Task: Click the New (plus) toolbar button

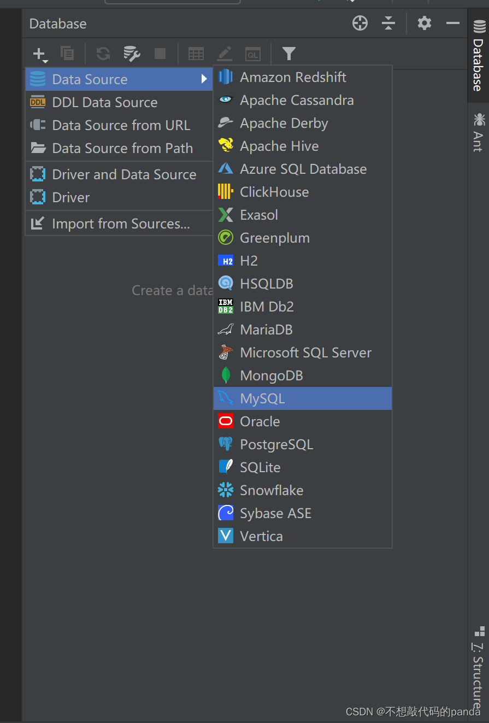Action: pyautogui.click(x=40, y=54)
